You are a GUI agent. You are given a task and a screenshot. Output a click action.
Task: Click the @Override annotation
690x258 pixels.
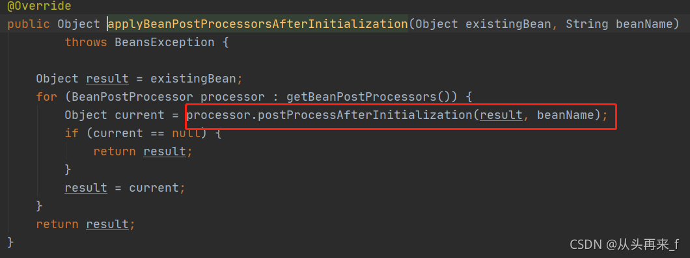click(x=40, y=6)
